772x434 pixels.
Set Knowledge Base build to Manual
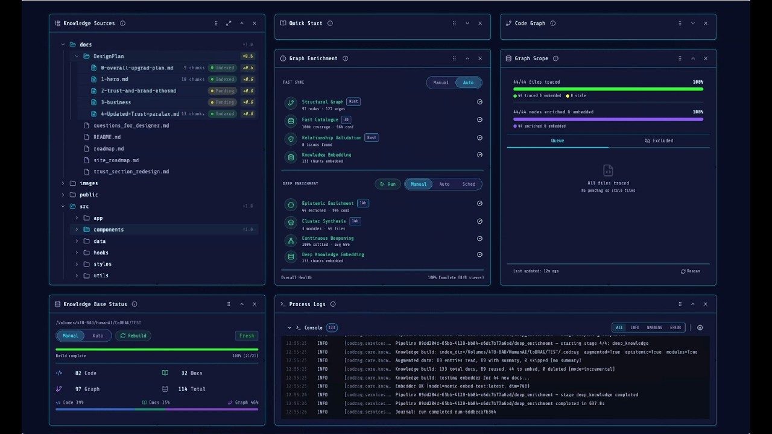pos(71,336)
